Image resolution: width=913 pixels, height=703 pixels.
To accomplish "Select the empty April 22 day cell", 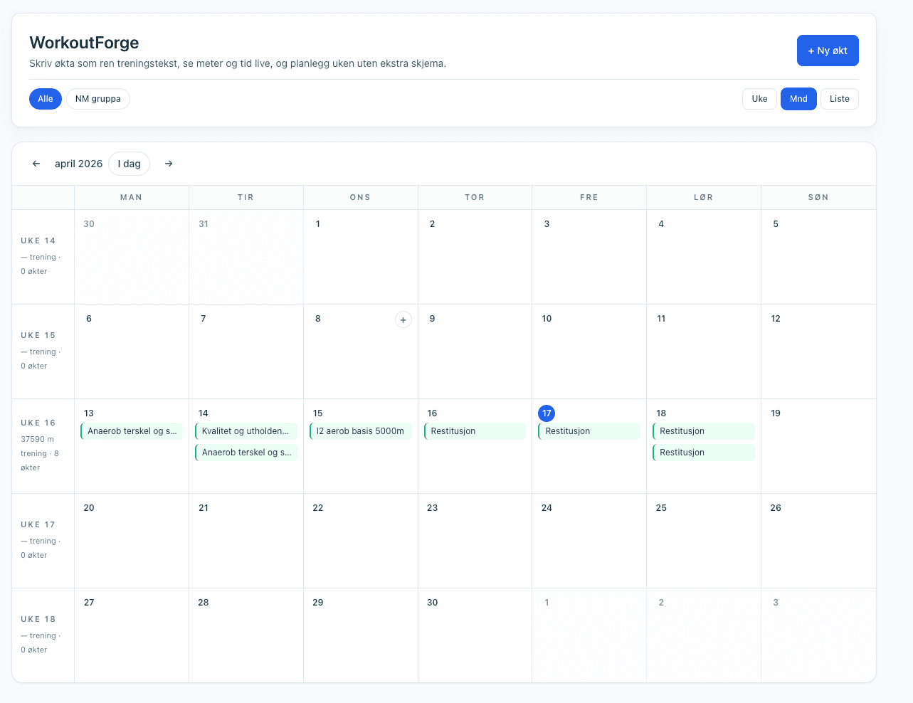I will coord(360,541).
